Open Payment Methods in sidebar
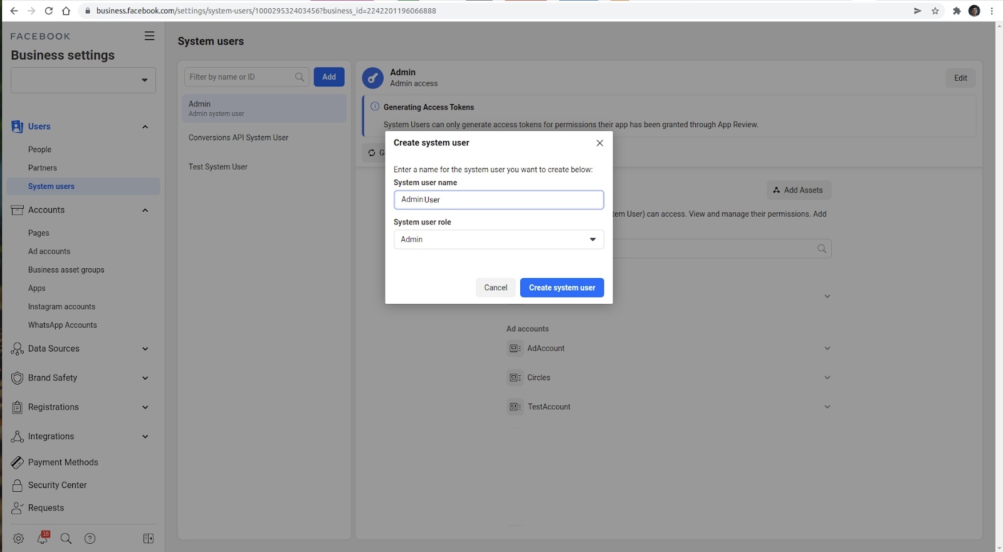 tap(63, 462)
